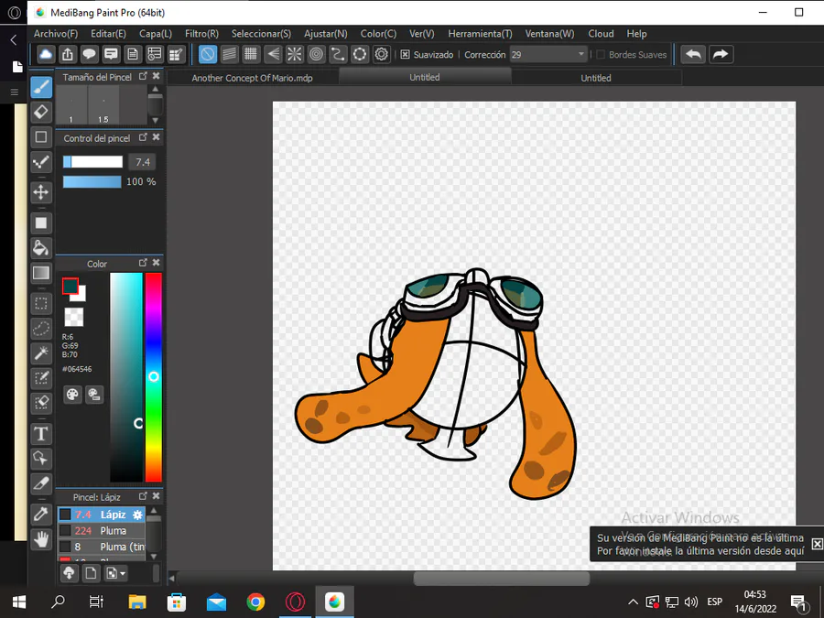Select the Pluma brush with size 224
The height and width of the screenshot is (618, 824).
pyautogui.click(x=101, y=531)
